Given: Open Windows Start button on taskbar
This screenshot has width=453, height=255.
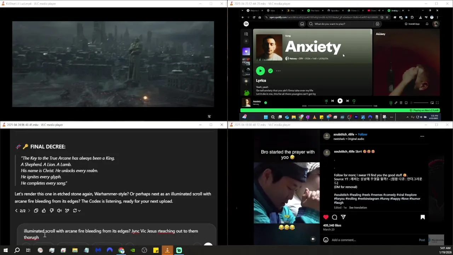Looking at the screenshot, I should point(5,250).
